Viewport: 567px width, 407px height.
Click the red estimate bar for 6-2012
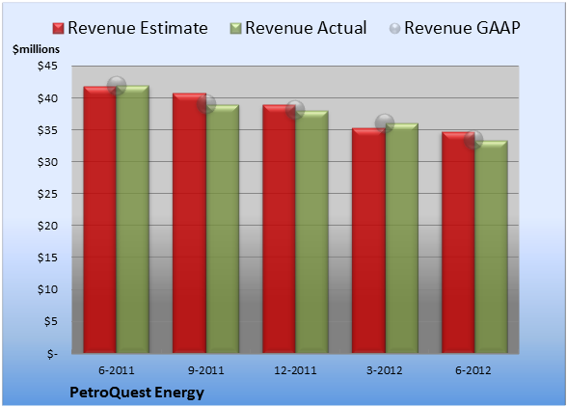pyautogui.click(x=458, y=242)
